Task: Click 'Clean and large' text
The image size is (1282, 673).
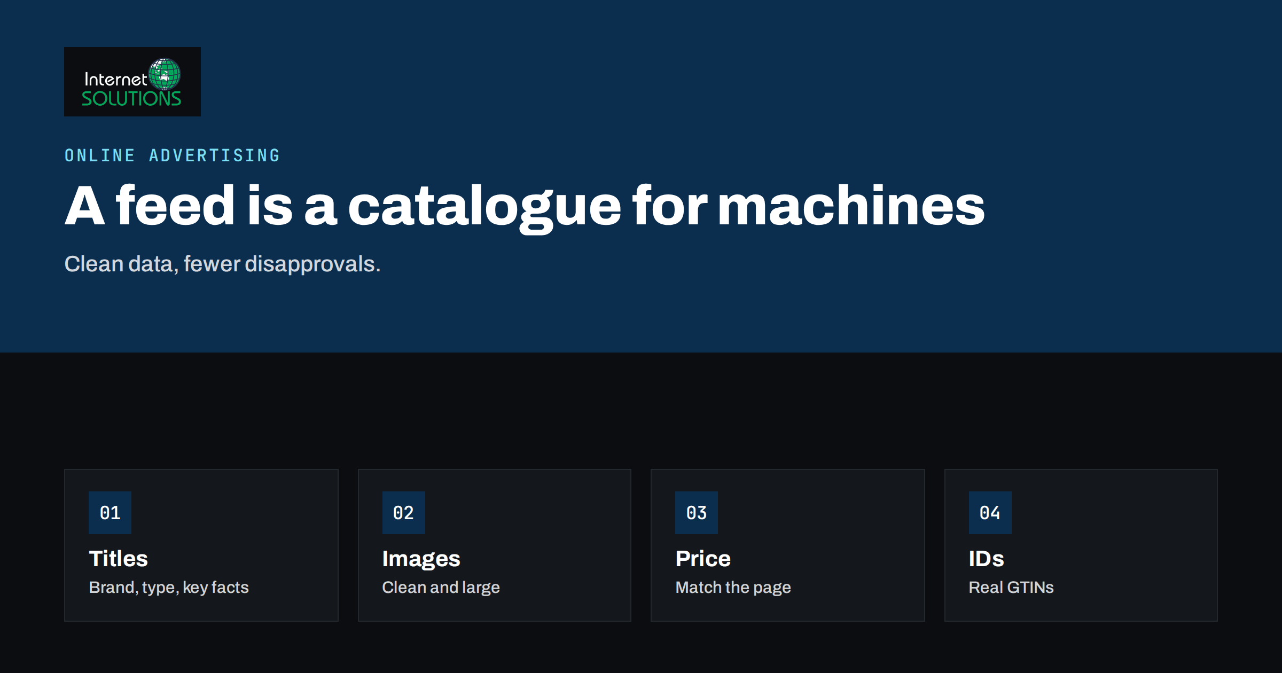Action: (441, 588)
